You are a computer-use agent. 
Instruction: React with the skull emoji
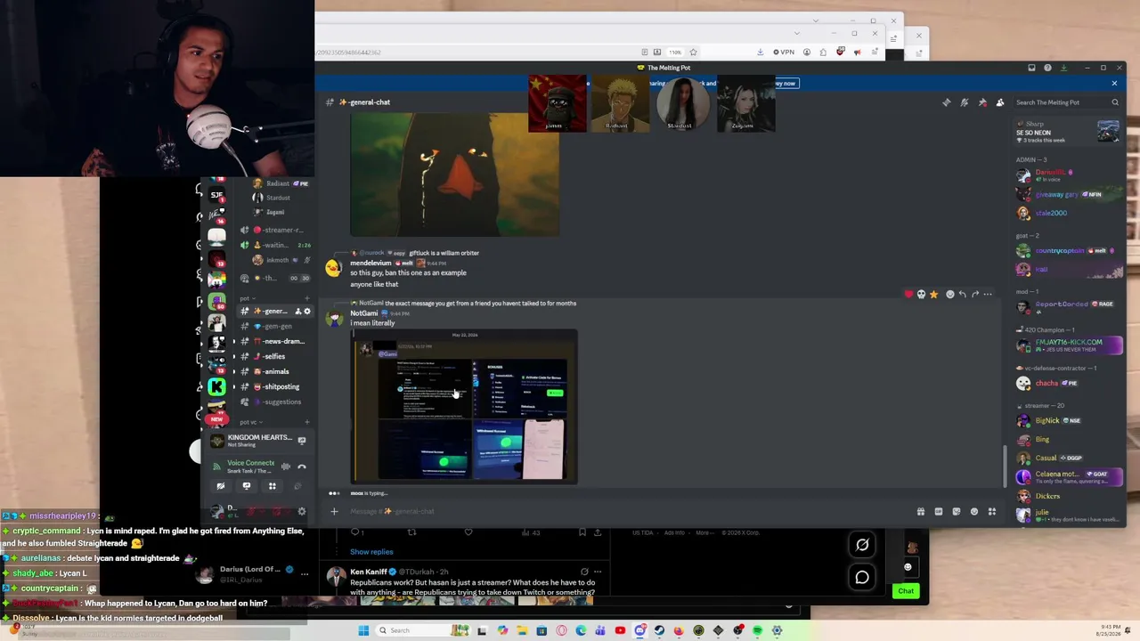pyautogui.click(x=921, y=294)
